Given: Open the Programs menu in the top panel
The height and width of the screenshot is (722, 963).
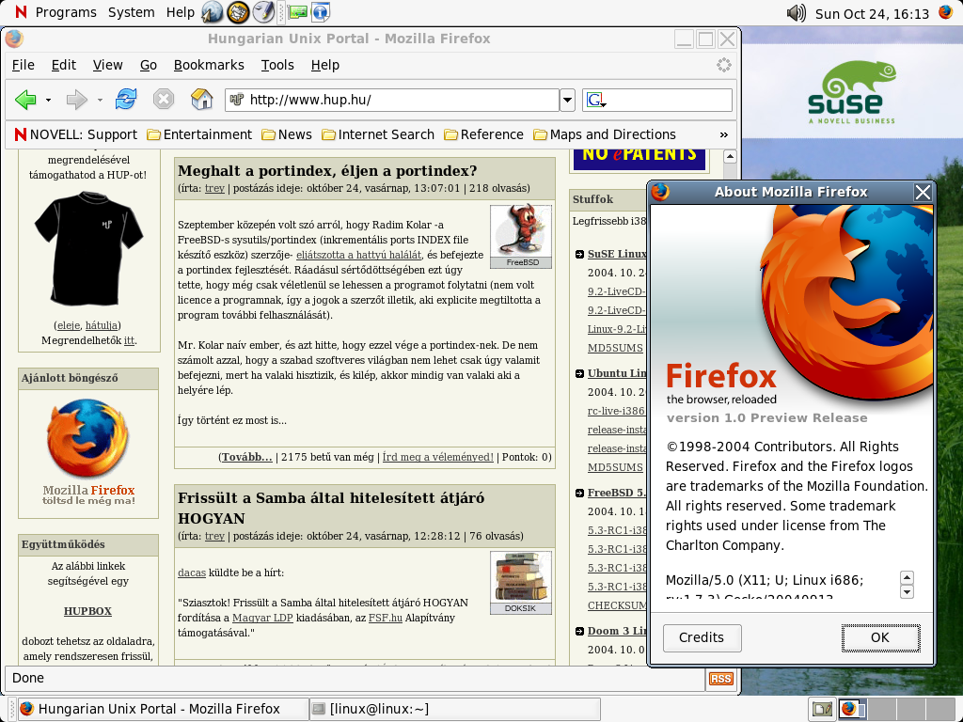Looking at the screenshot, I should point(67,12).
